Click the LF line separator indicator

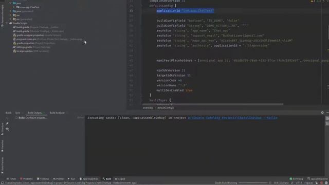292,183
